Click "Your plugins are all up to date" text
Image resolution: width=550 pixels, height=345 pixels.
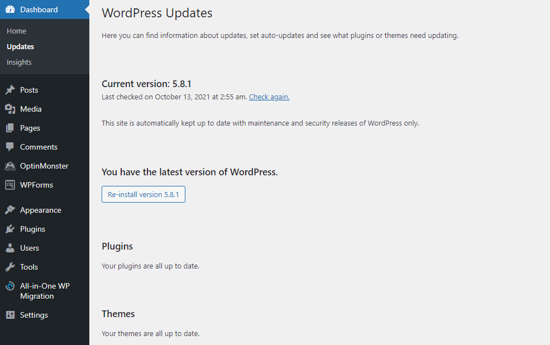[x=150, y=266]
